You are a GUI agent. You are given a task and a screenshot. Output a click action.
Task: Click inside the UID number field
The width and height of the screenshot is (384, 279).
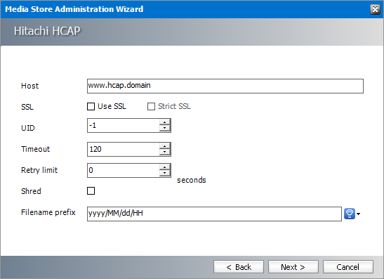[x=123, y=126]
